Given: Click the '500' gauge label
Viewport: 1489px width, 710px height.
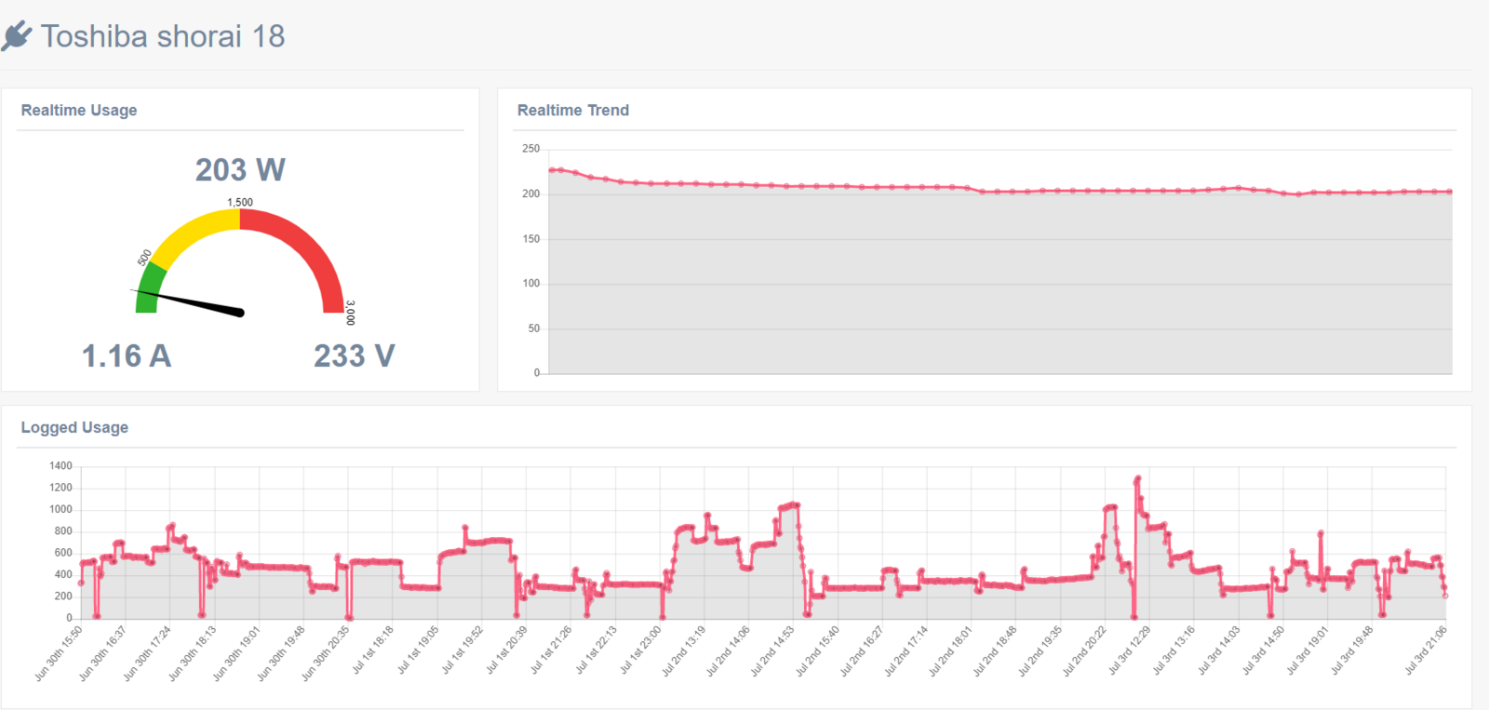Looking at the screenshot, I should (144, 258).
